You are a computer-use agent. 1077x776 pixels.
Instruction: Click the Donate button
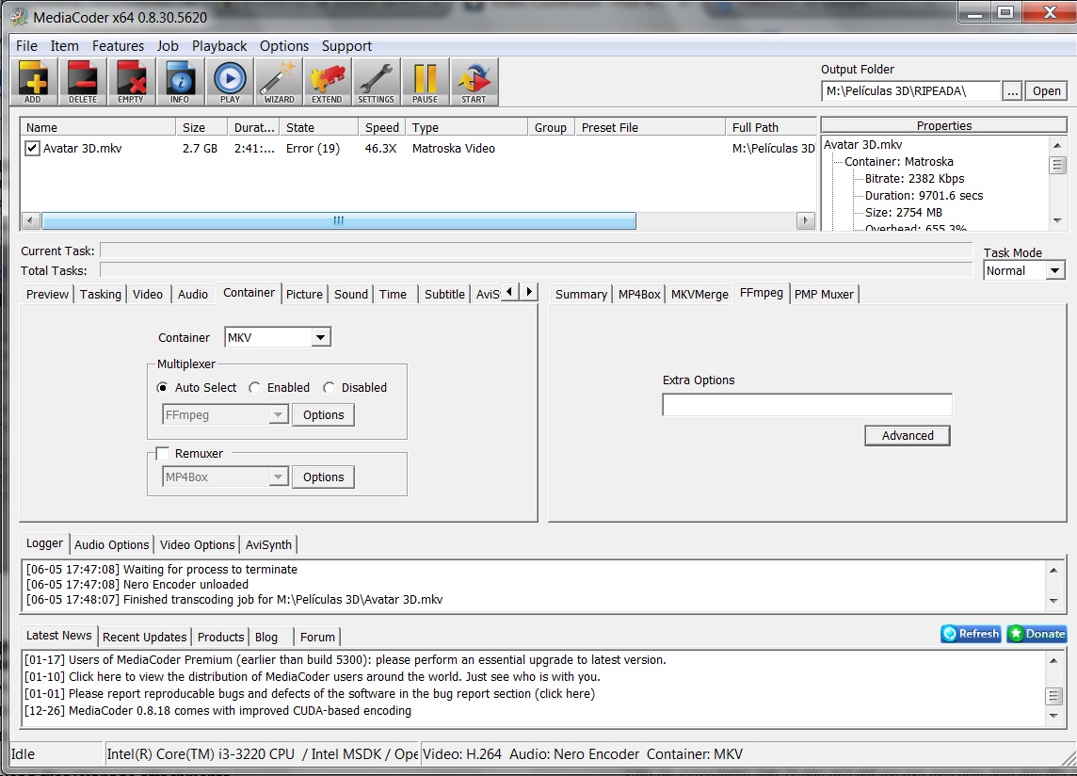tap(1037, 634)
